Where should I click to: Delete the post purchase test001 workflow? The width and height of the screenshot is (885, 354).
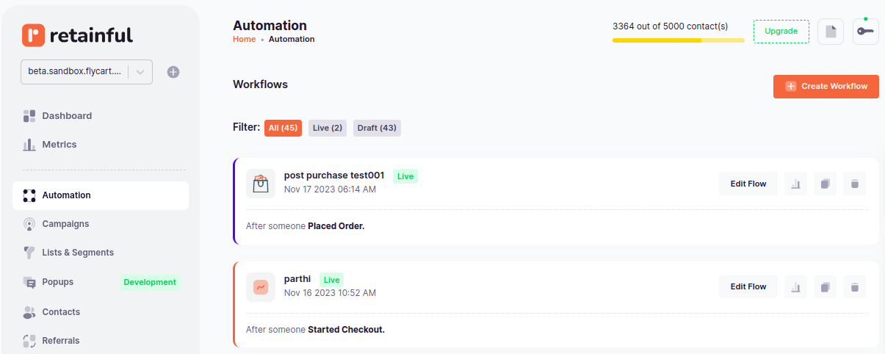tap(854, 184)
